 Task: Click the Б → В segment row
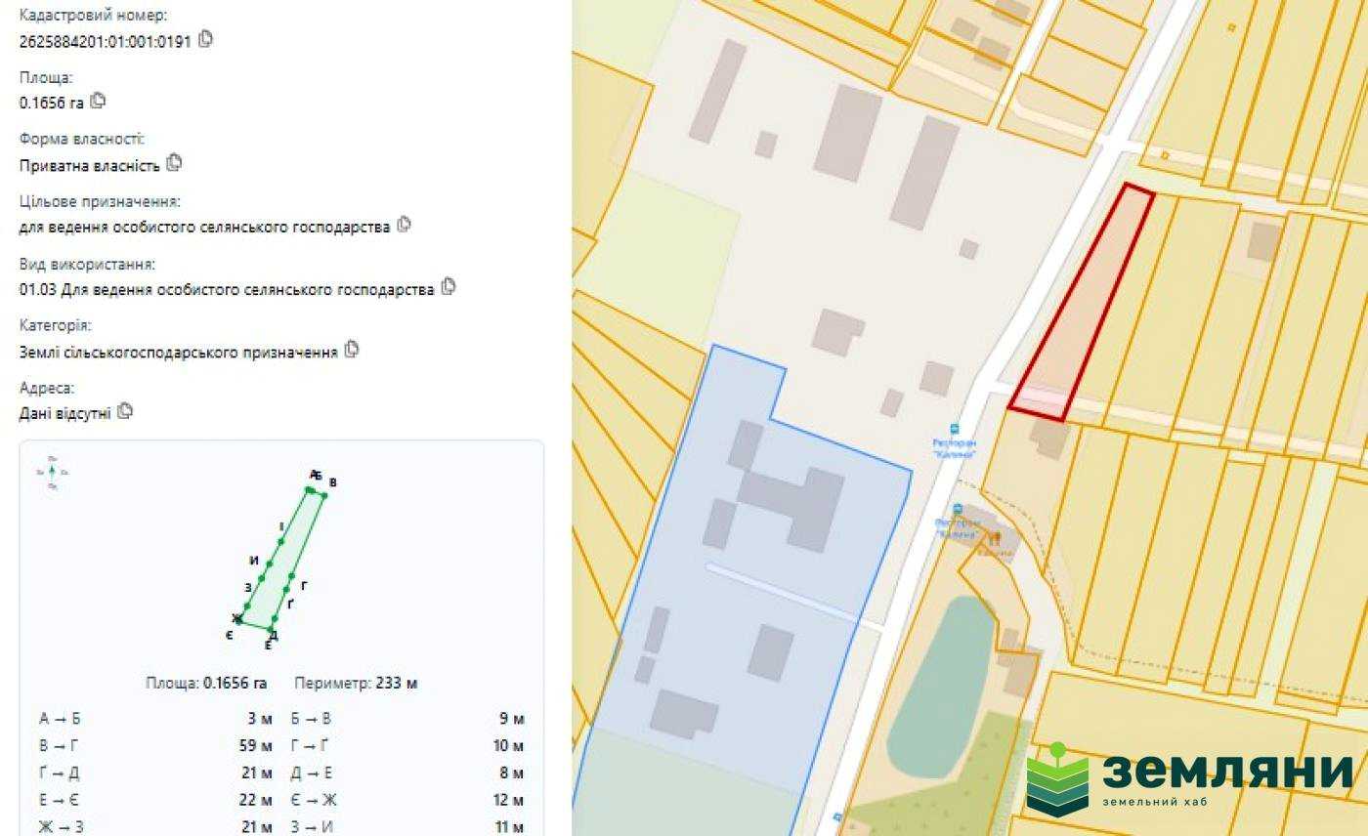tap(407, 719)
